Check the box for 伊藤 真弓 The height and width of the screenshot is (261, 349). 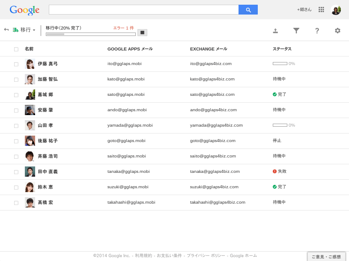coord(16,64)
